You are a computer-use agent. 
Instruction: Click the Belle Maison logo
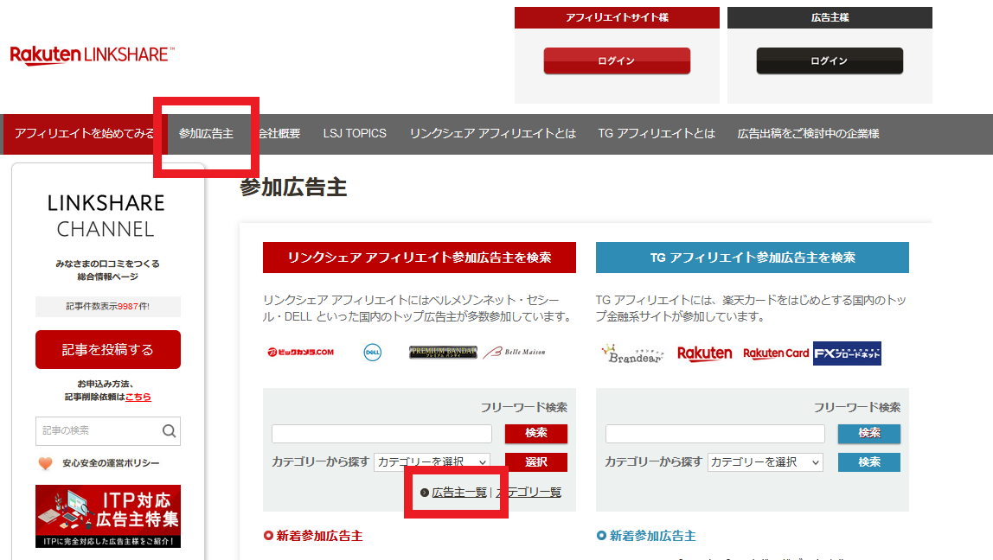[515, 352]
